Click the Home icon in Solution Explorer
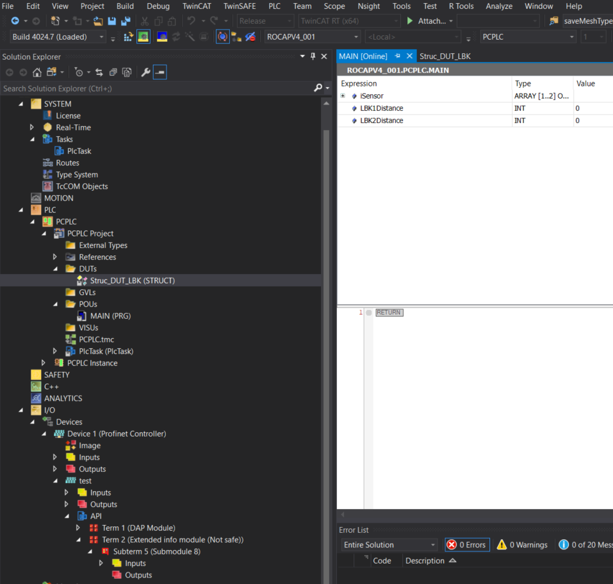The image size is (613, 584). coord(37,71)
